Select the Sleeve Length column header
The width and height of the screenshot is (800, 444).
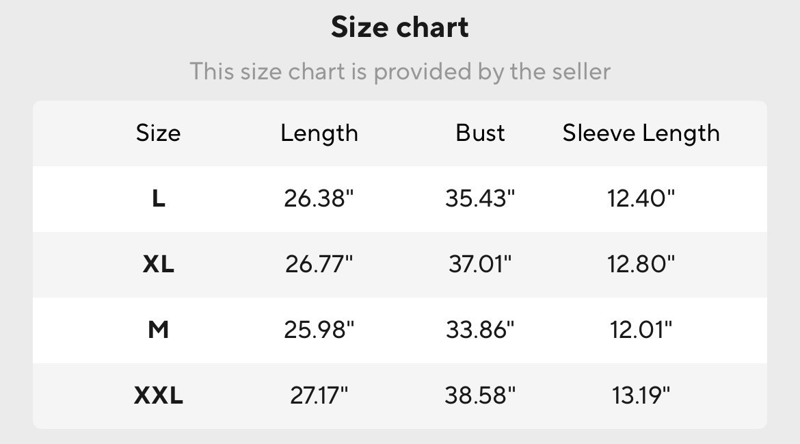(641, 133)
